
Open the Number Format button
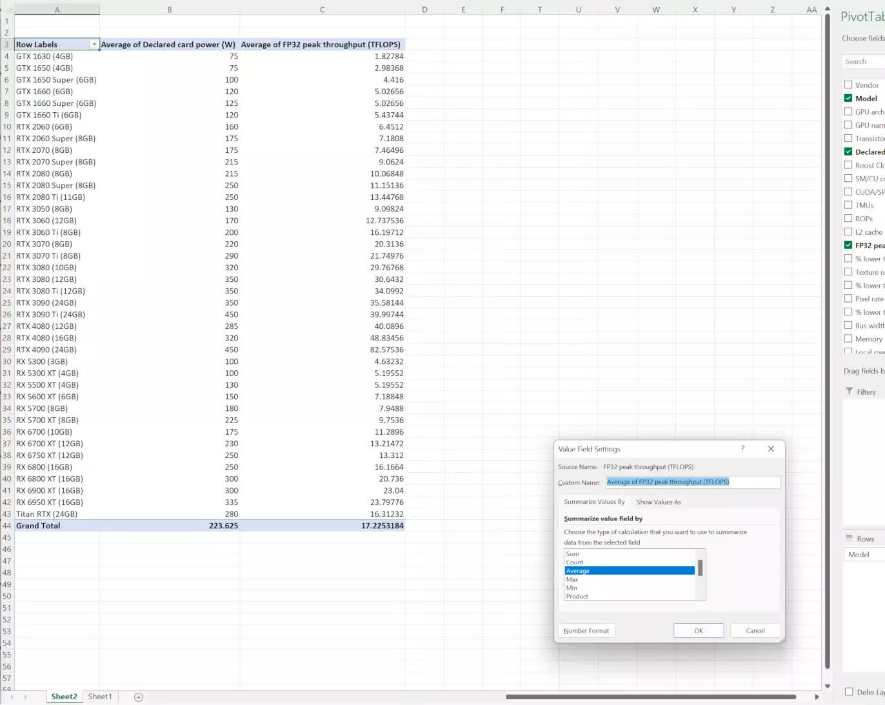[586, 631]
